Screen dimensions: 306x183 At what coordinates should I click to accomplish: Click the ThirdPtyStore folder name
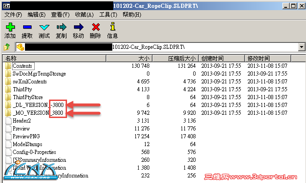pyautogui.click(x=28, y=97)
